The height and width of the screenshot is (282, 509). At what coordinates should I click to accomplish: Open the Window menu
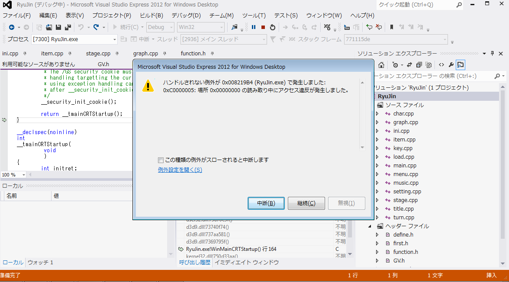pos(324,16)
